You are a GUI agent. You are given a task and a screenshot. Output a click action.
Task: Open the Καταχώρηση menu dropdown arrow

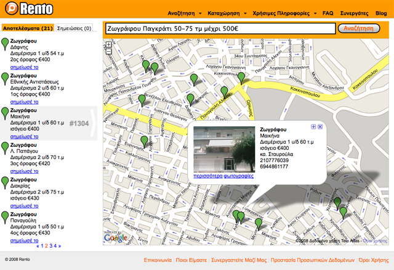(245, 14)
